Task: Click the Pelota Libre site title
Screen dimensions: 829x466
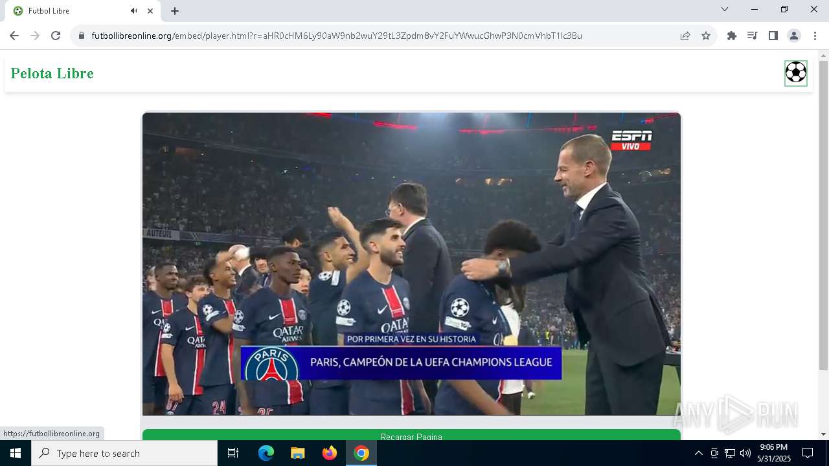Action: click(x=52, y=73)
